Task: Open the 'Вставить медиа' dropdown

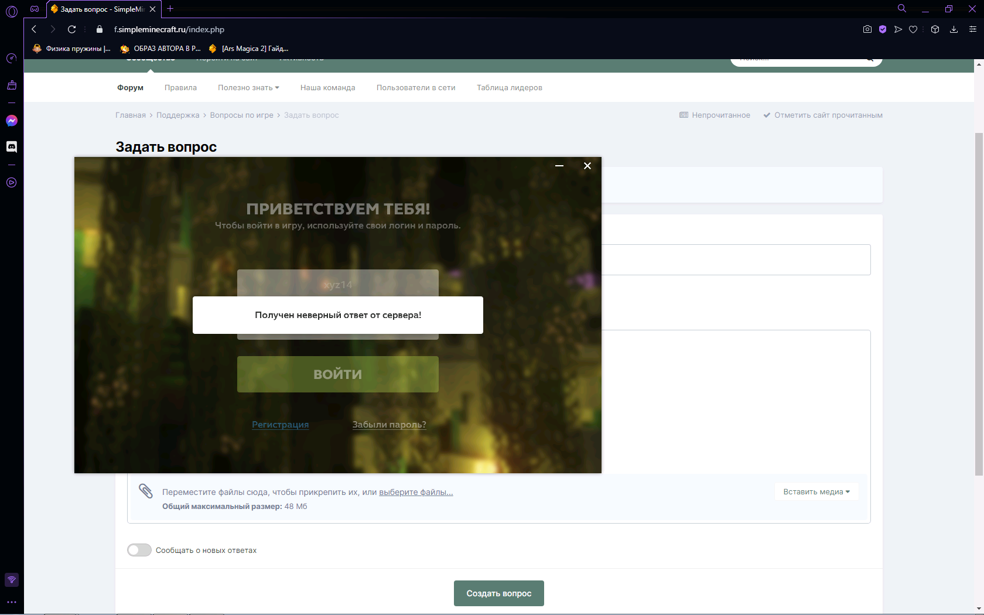Action: click(816, 492)
